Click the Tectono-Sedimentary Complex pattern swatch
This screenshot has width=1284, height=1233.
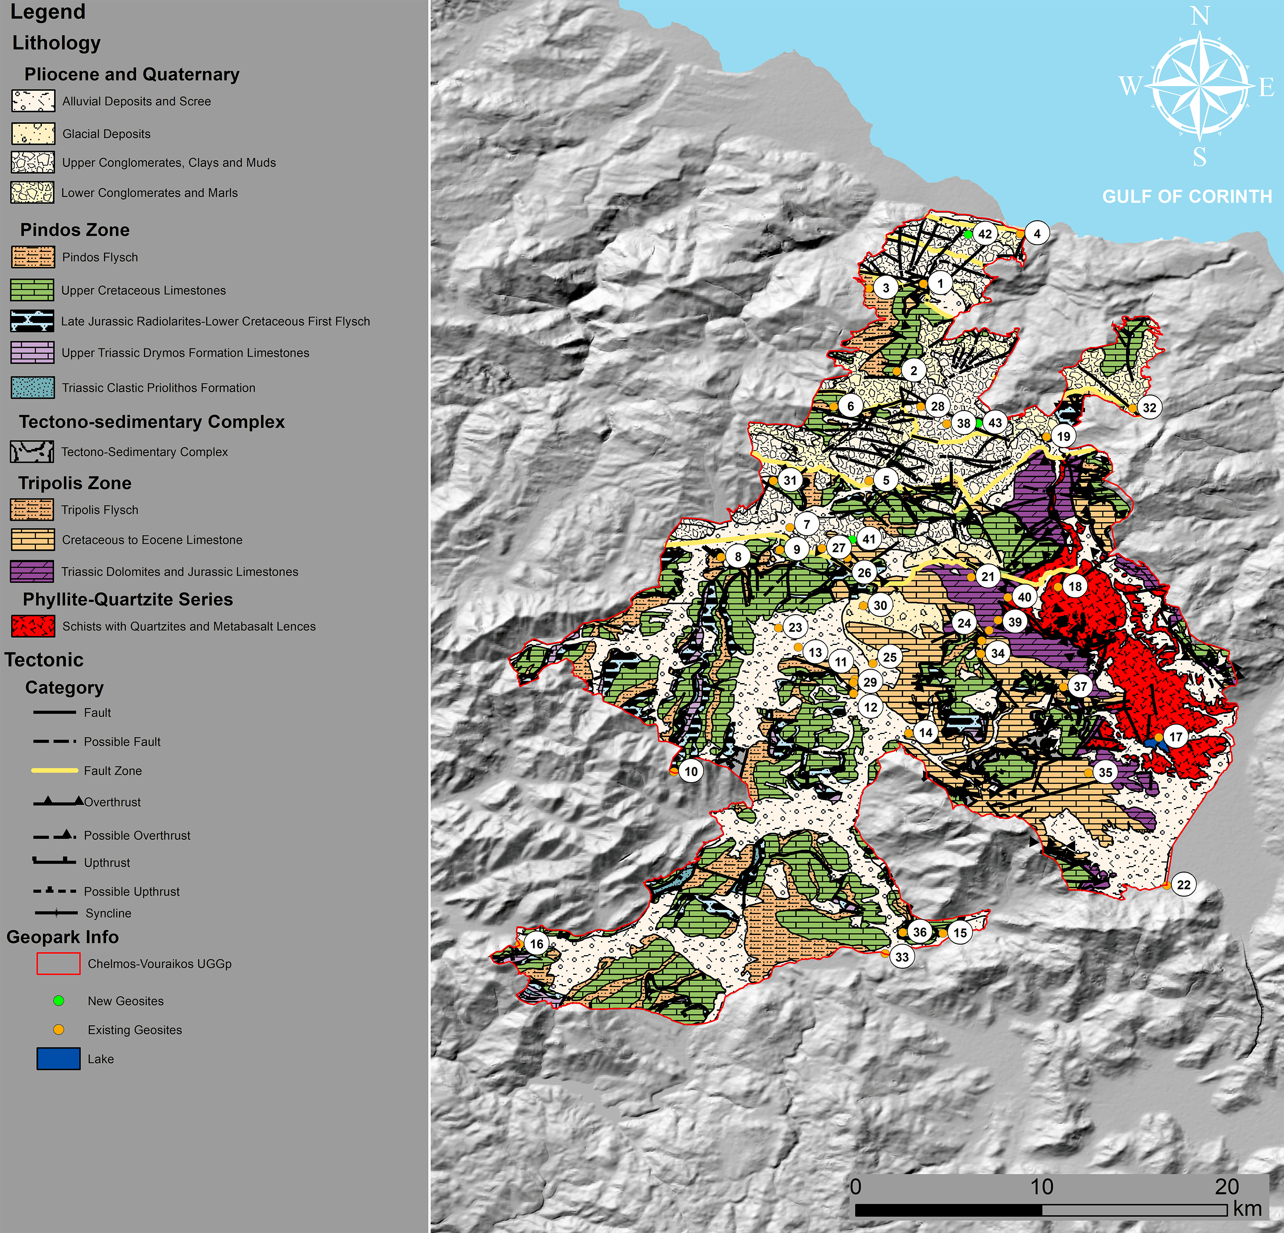tap(32, 451)
